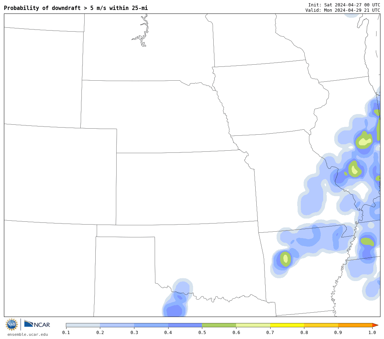Image resolution: width=384 pixels, height=339 pixels.
Task: Click the 0.3–0.4 blue colorbar segment
Action: pos(151,325)
